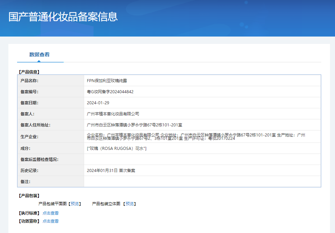Open 产品包装立体图 预览 link
335x233 pixels.
(x=129, y=204)
